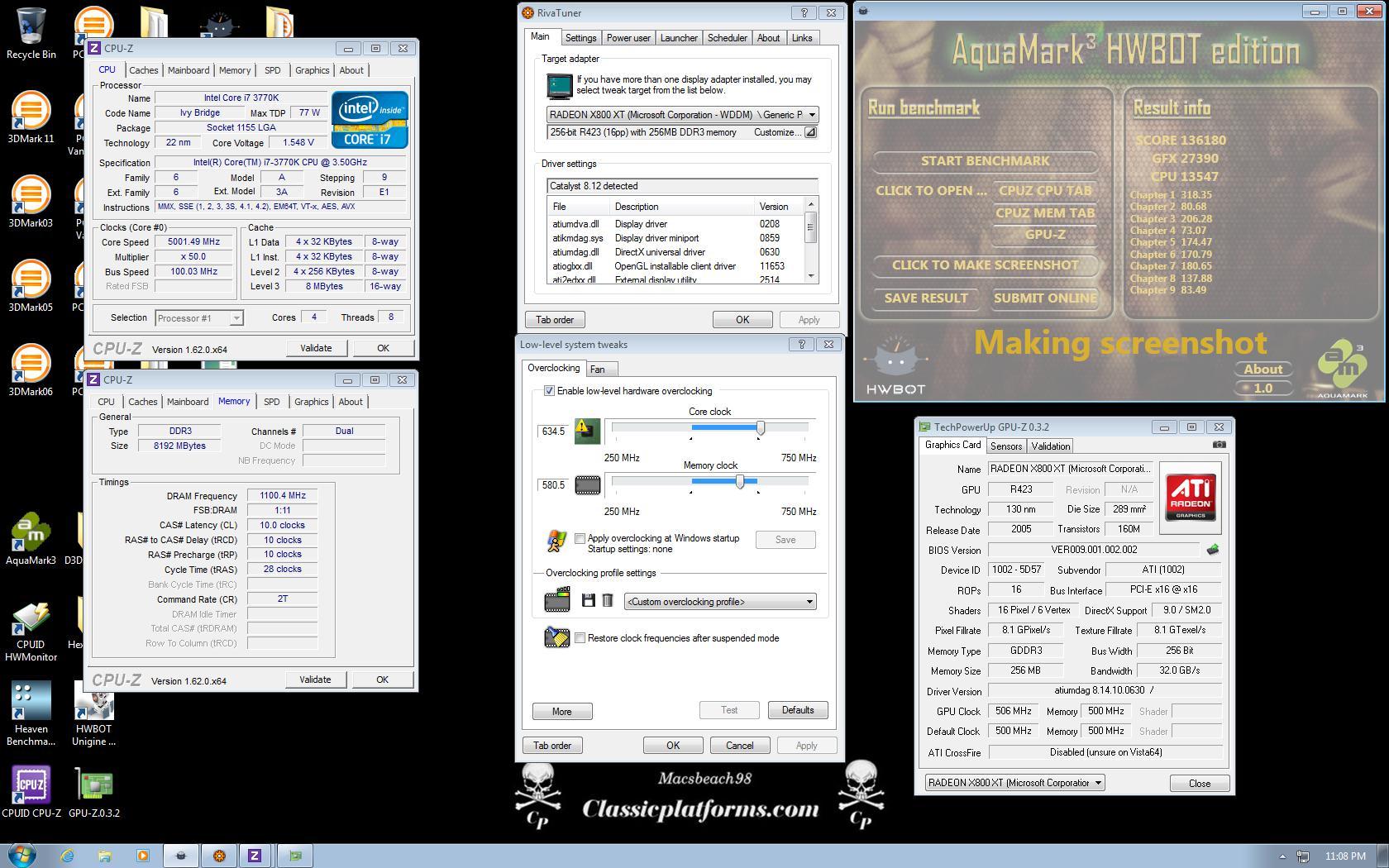Screen dimensions: 1389x868
Task: Launch 3DMark05 desktop shortcut
Action: 31,286
